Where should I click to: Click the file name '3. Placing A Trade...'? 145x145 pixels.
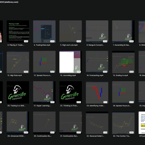click(x=16, y=45)
